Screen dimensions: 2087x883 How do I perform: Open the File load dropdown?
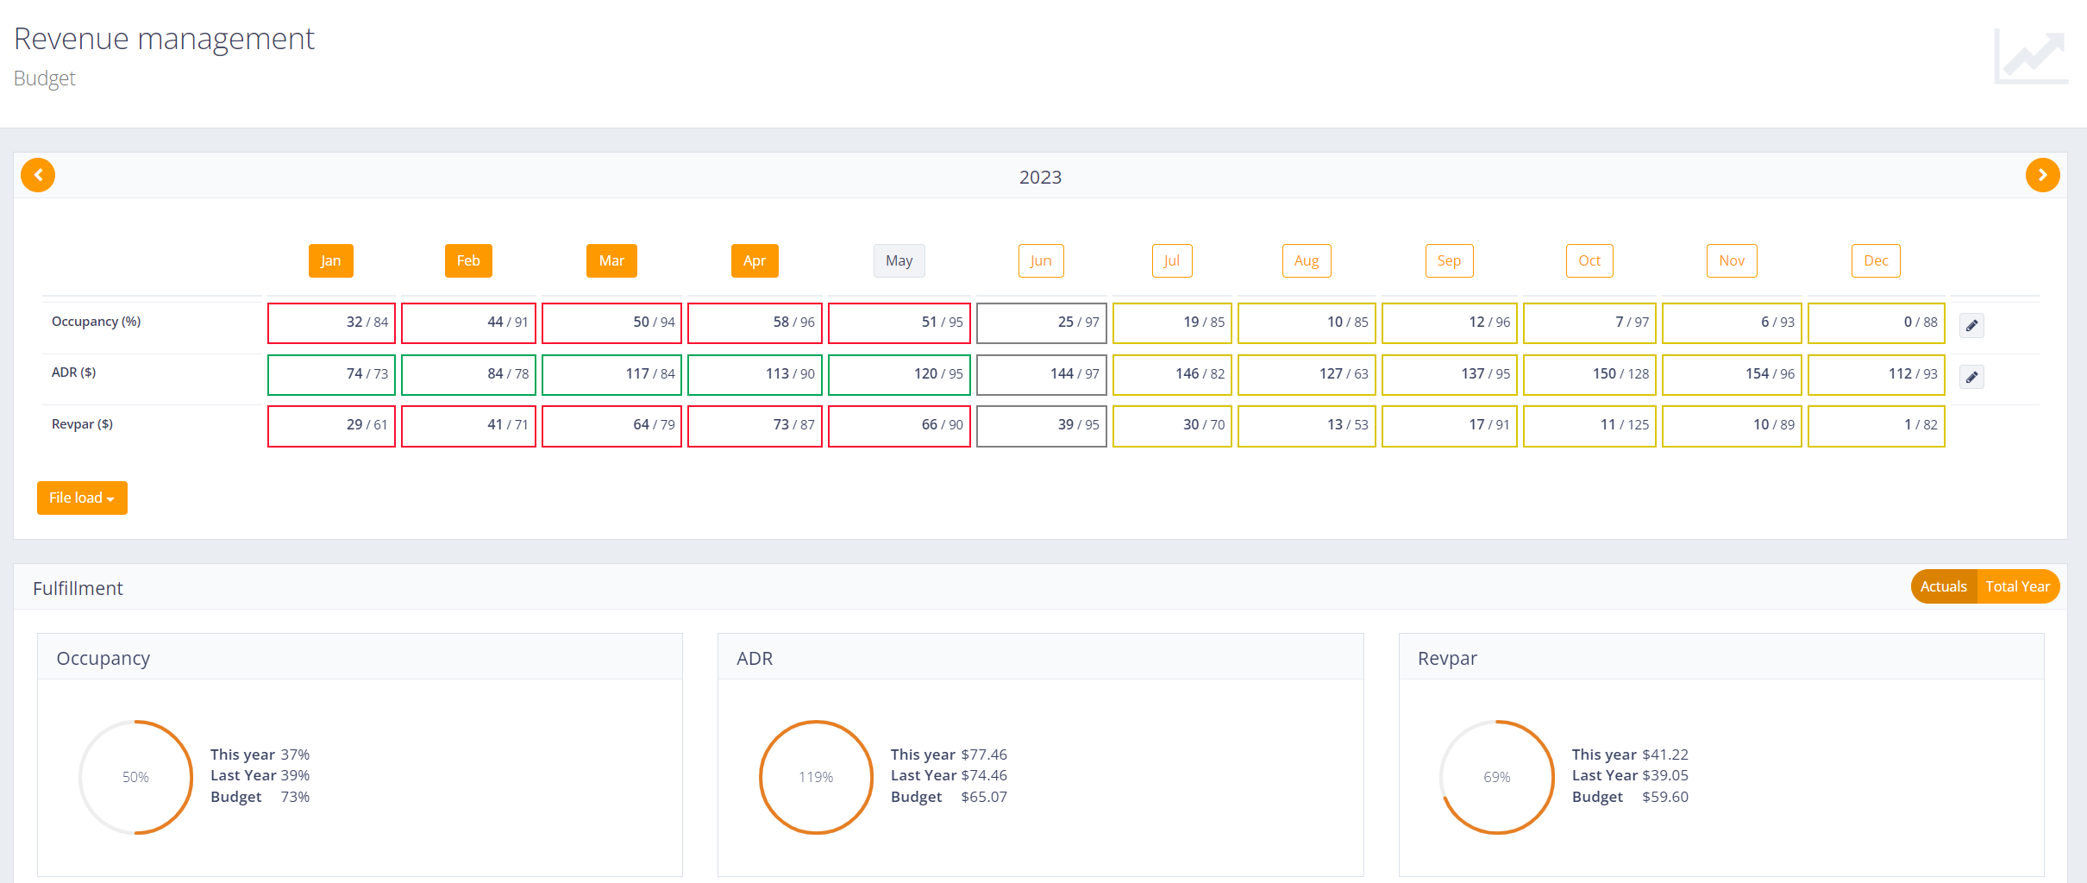(x=82, y=498)
